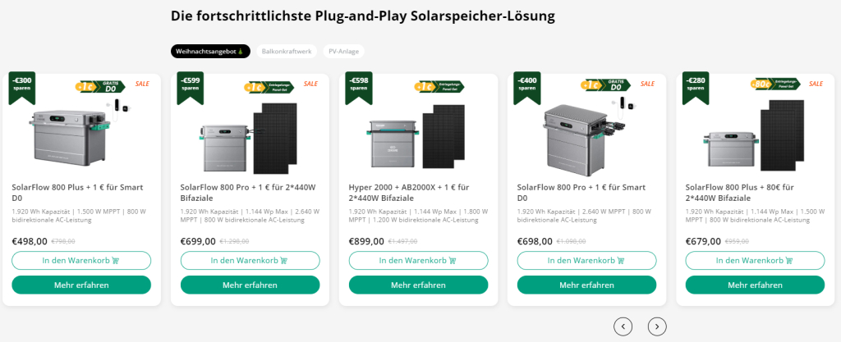Add Hyper 2000 + AB2000X to cart
Viewport: 841px width, 342px height.
[418, 261]
